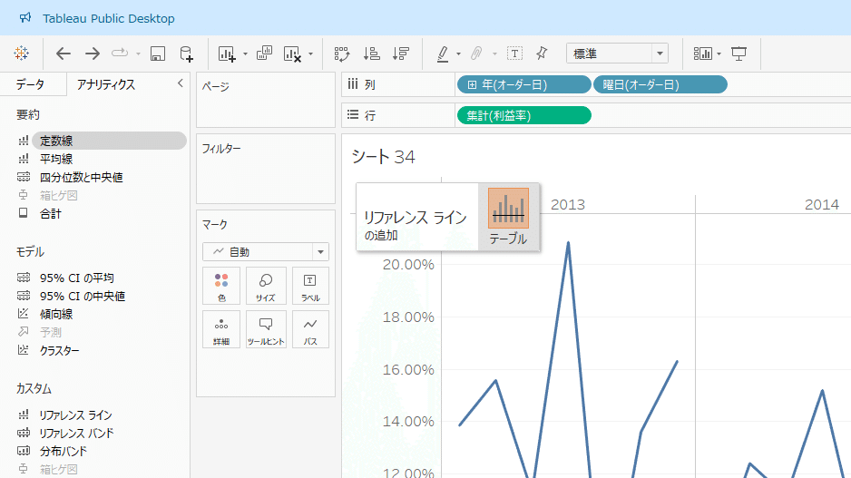Click the Presentation mode icon
The width and height of the screenshot is (851, 478).
(x=739, y=54)
